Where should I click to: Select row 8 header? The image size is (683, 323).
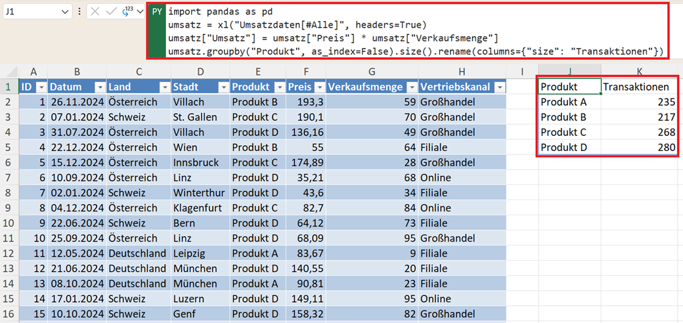coord(9,193)
